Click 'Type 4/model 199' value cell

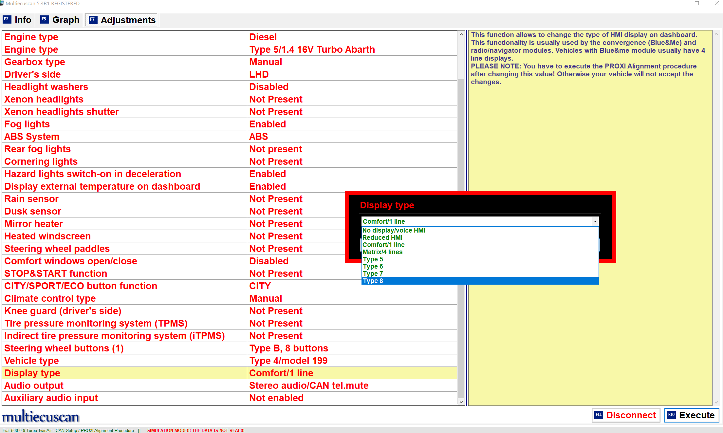coord(352,361)
